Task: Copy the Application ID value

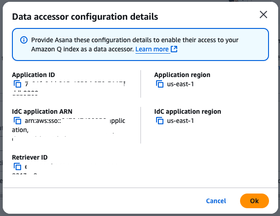Action: [x=17, y=84]
